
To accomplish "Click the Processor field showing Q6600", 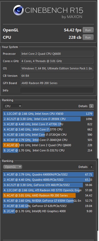I will [57, 54].
